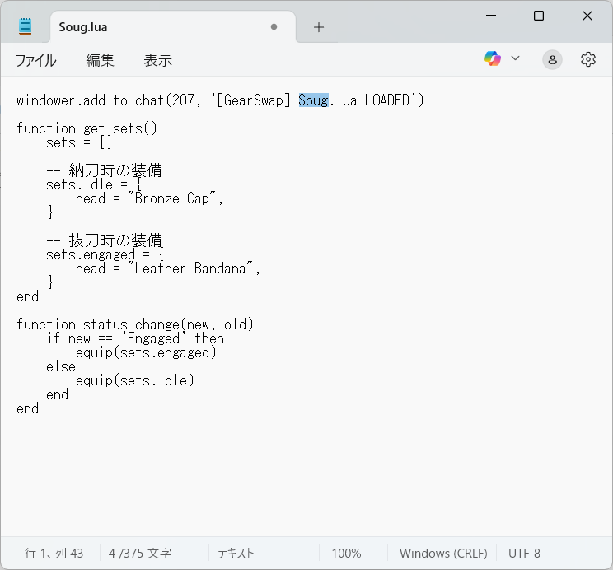Open the Windows (CRLF) line ending selector

click(x=443, y=553)
